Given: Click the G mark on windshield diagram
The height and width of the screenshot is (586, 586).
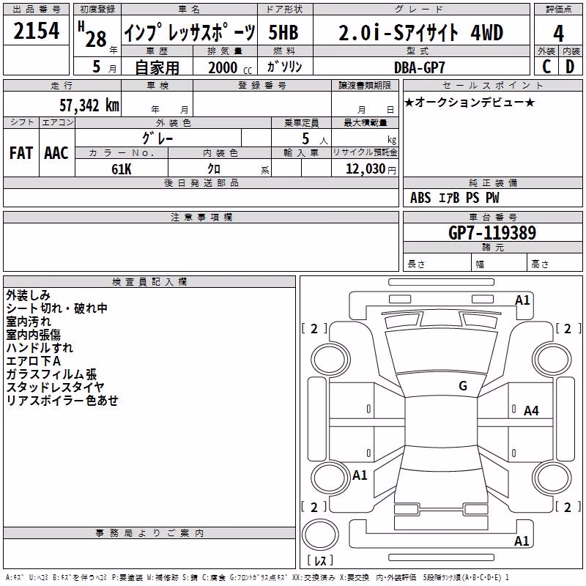Looking at the screenshot, I should [x=463, y=386].
